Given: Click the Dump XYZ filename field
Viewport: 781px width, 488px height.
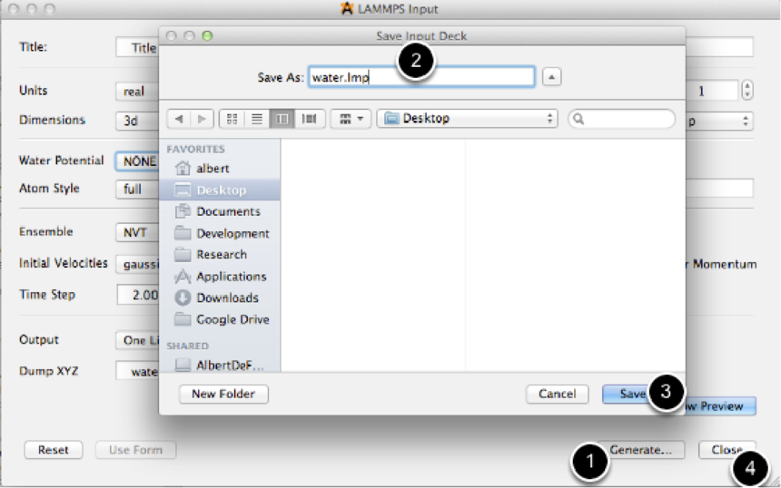Looking at the screenshot, I should click(x=137, y=371).
